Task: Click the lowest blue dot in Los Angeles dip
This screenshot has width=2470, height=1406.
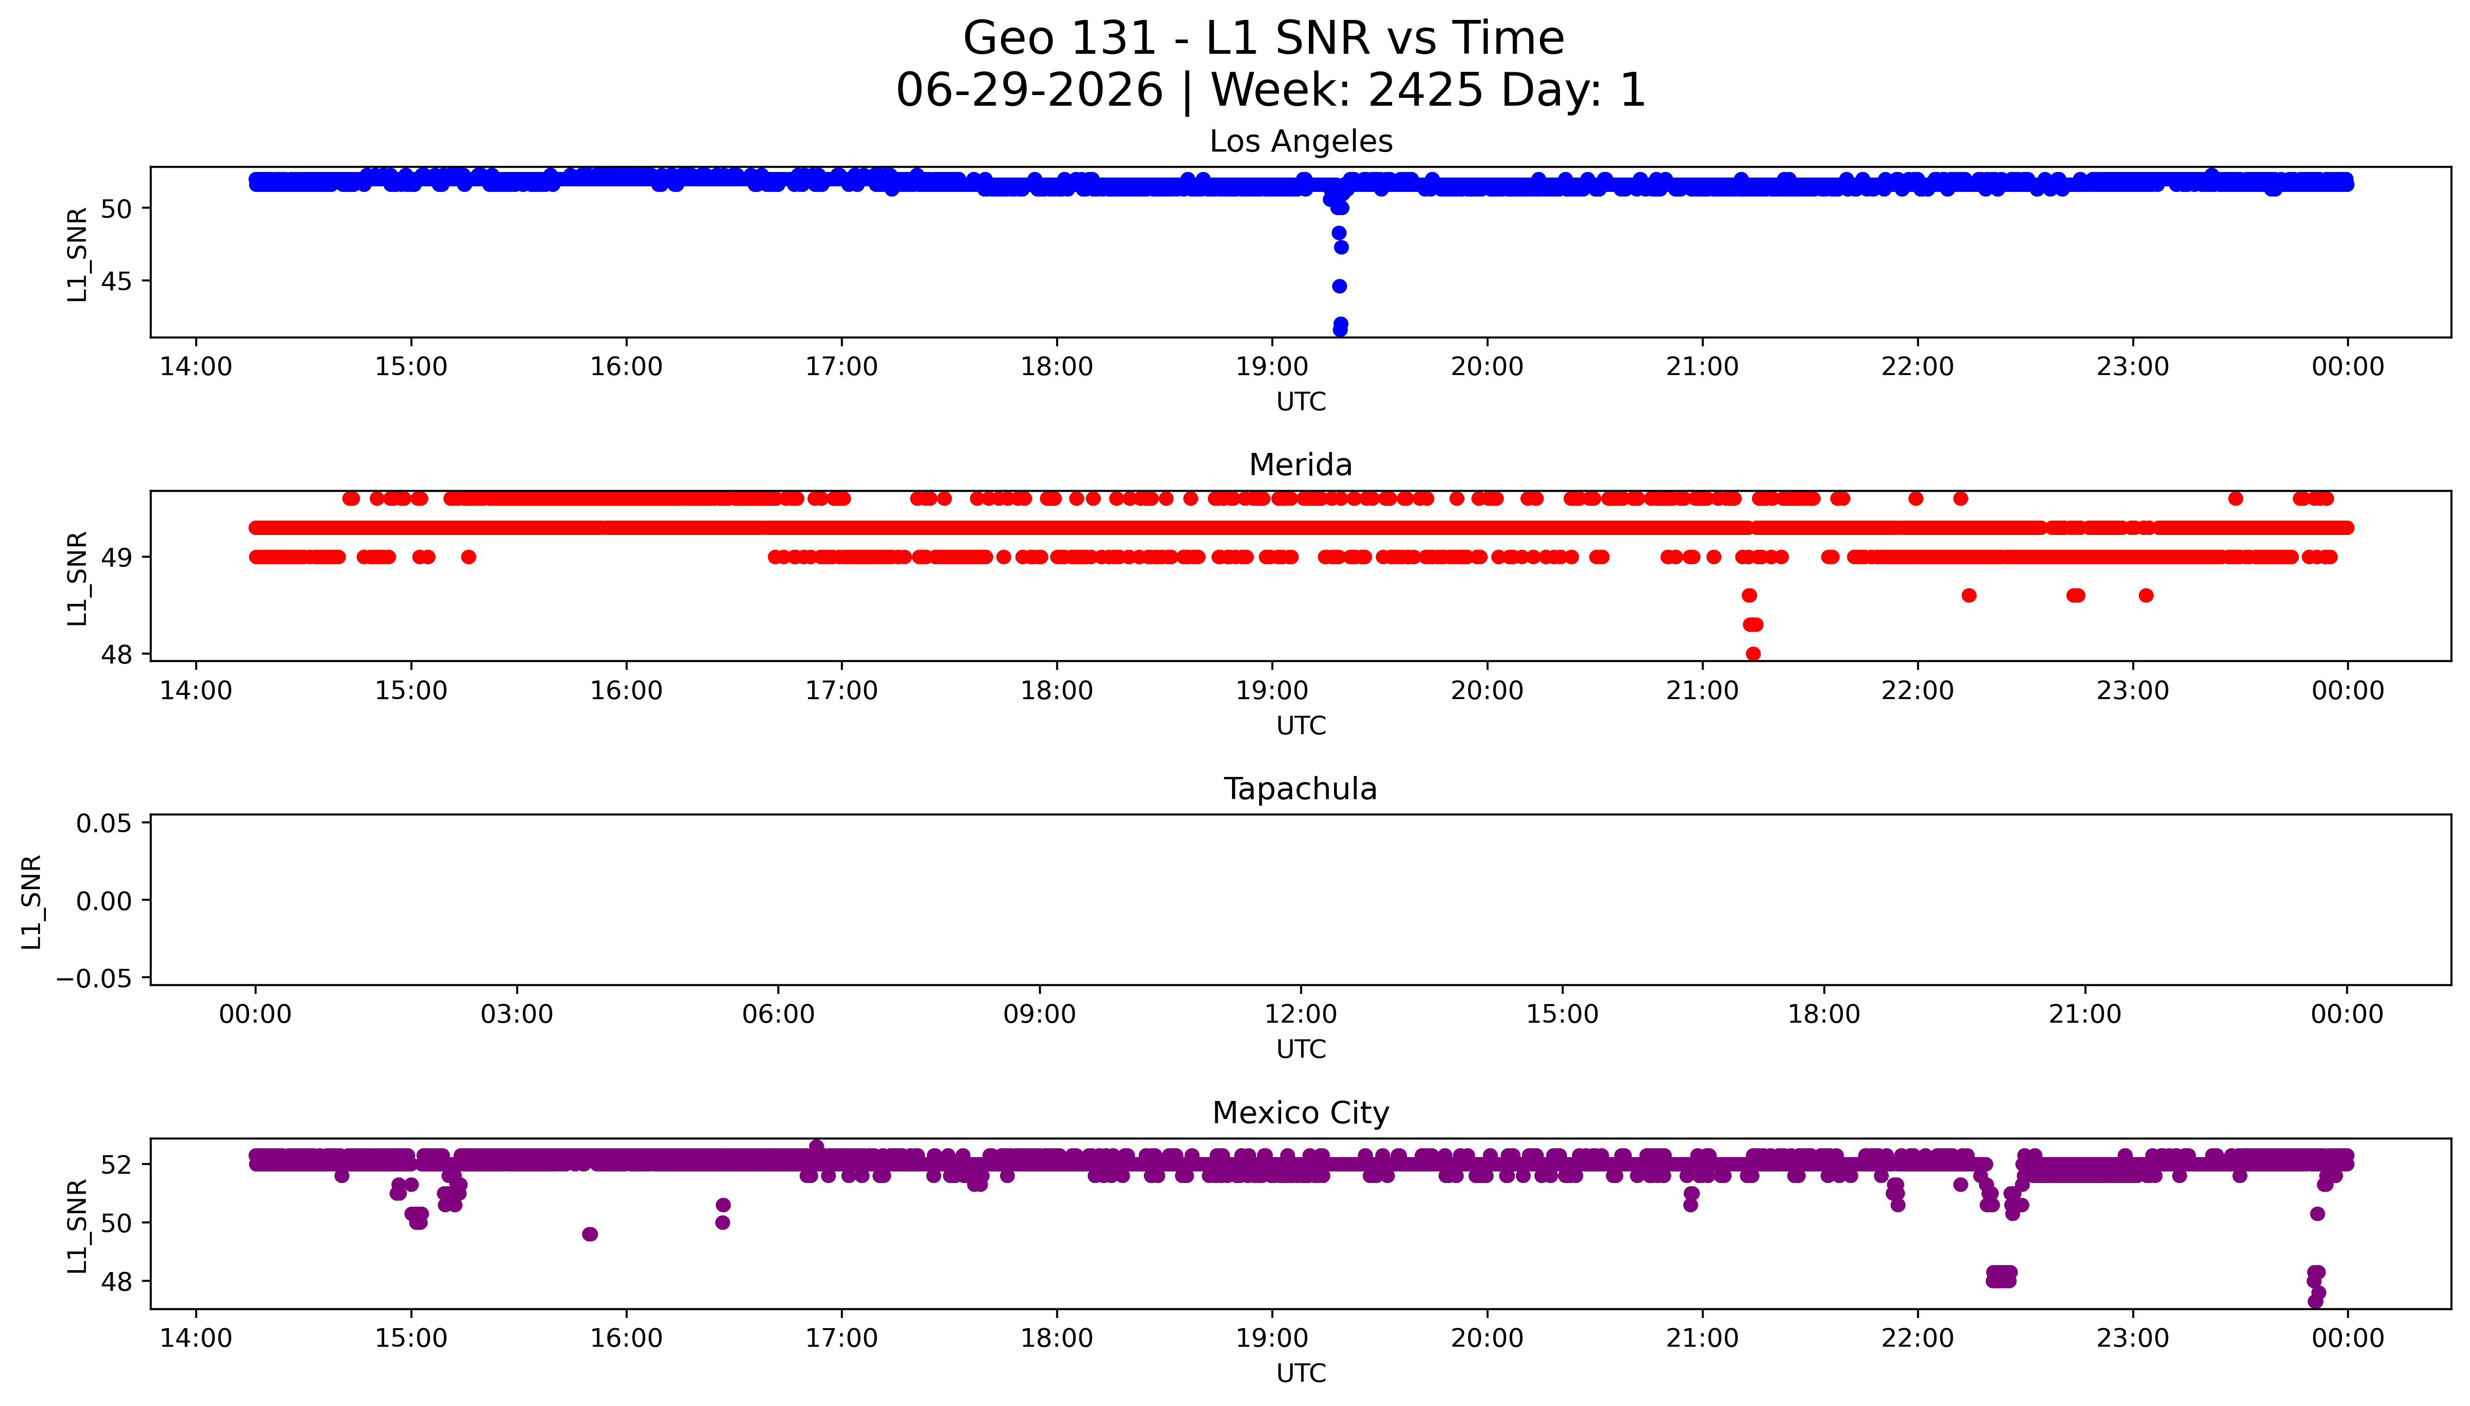Action: (x=1340, y=329)
